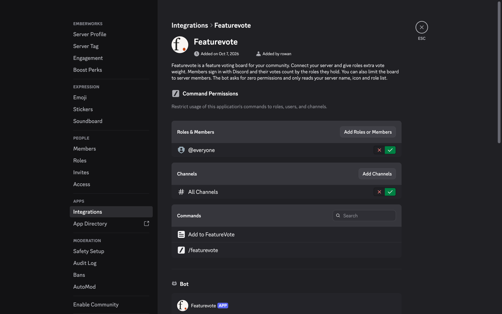Click the Add Channels button
Image resolution: width=502 pixels, height=314 pixels.
(x=377, y=174)
